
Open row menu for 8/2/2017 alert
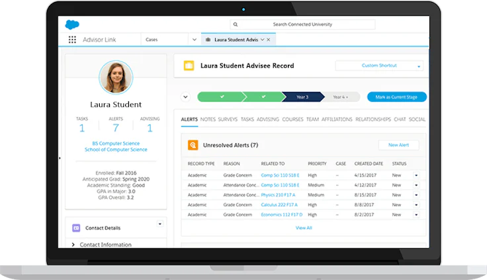point(416,214)
